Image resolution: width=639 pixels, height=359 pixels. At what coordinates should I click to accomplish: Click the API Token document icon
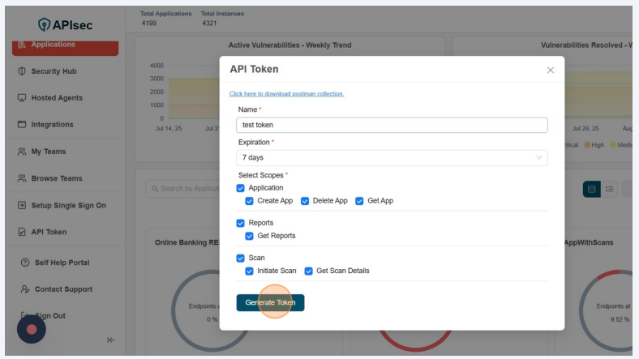click(x=22, y=232)
